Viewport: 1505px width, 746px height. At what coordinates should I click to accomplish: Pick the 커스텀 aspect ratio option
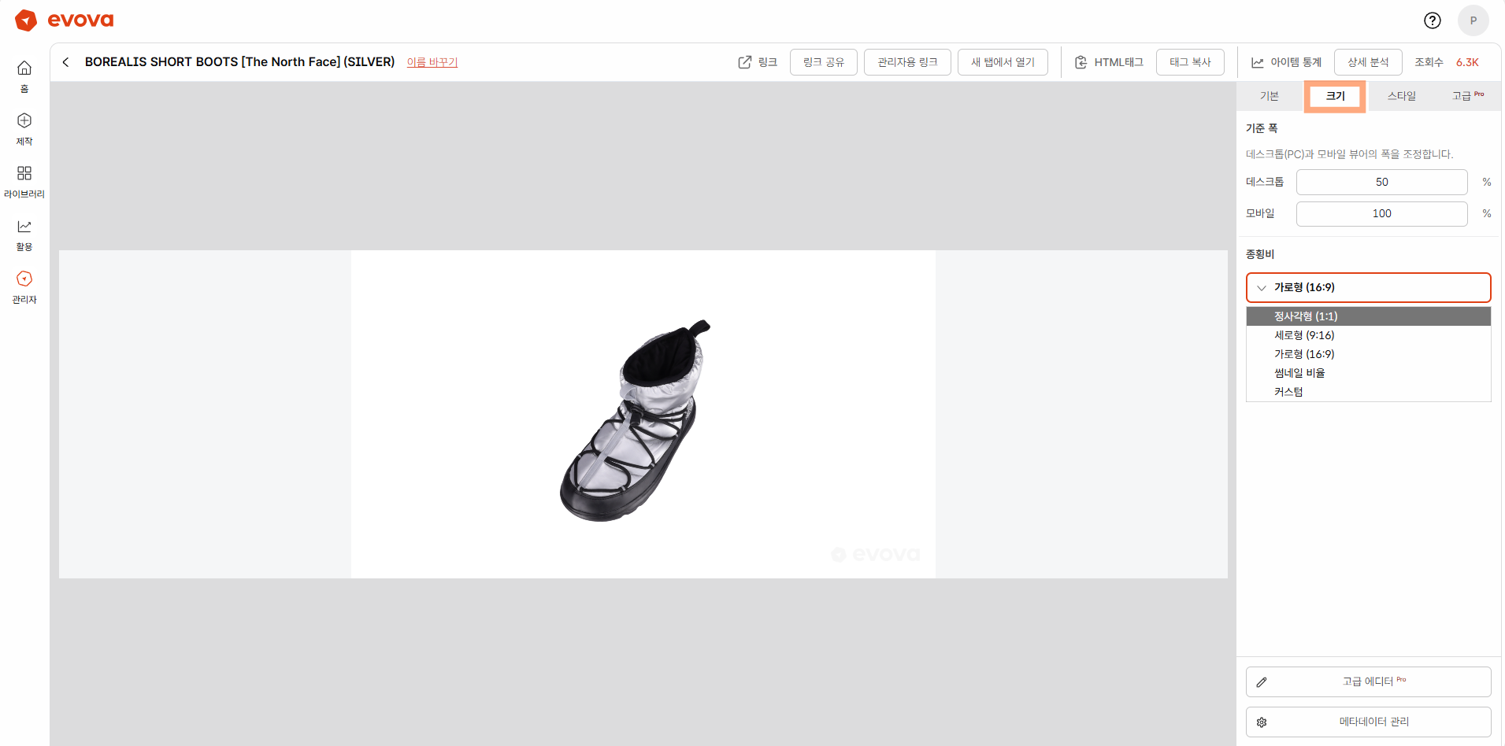pos(1288,392)
